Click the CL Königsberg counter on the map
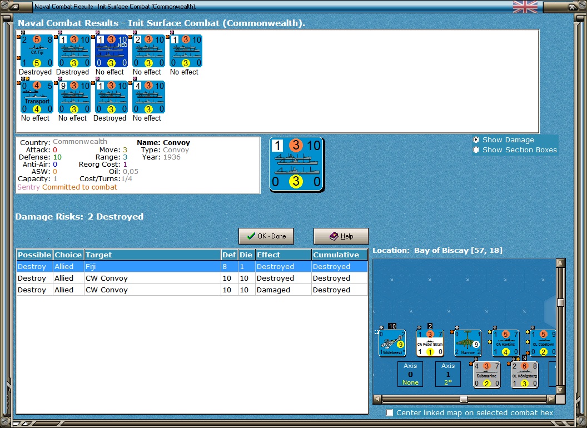Image resolution: width=587 pixels, height=428 pixels. (x=525, y=375)
